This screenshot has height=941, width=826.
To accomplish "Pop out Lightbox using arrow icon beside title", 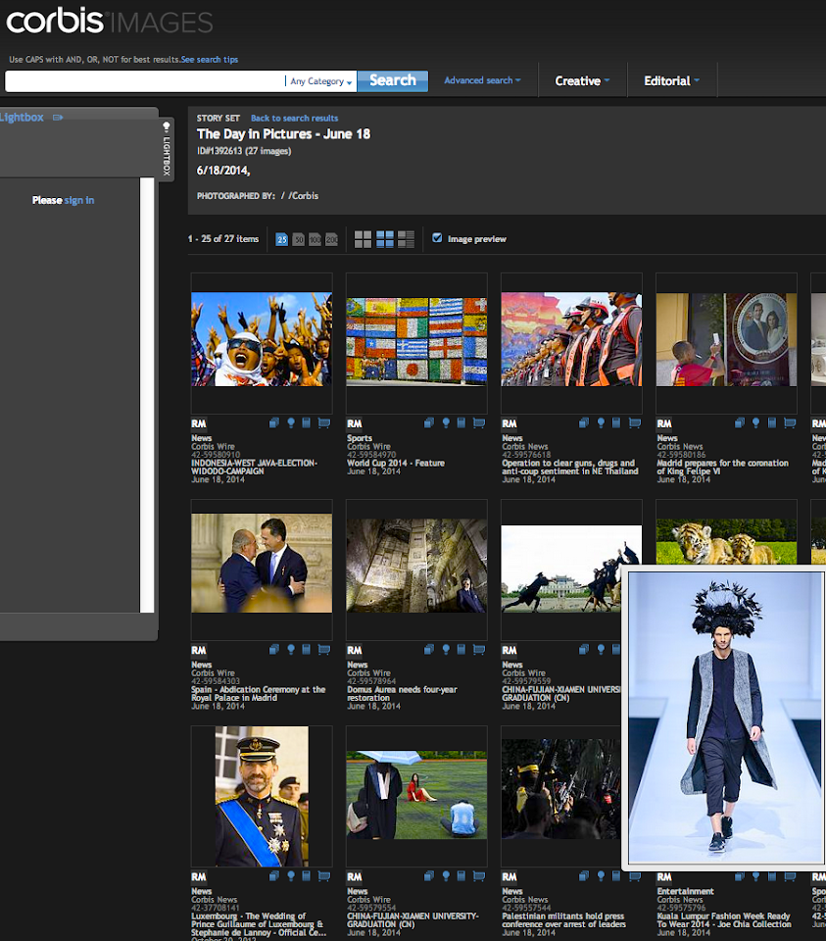I will point(58,118).
